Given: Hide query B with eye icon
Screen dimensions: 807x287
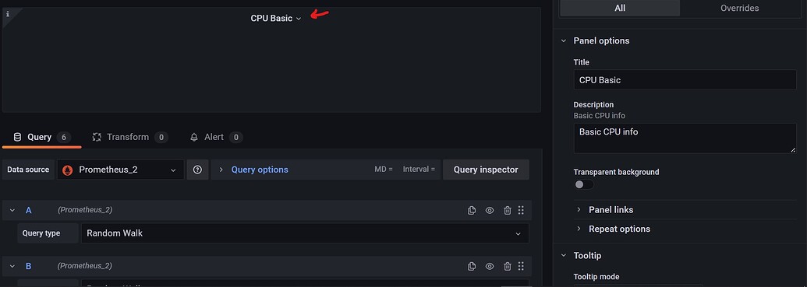Looking at the screenshot, I should click(x=490, y=266).
